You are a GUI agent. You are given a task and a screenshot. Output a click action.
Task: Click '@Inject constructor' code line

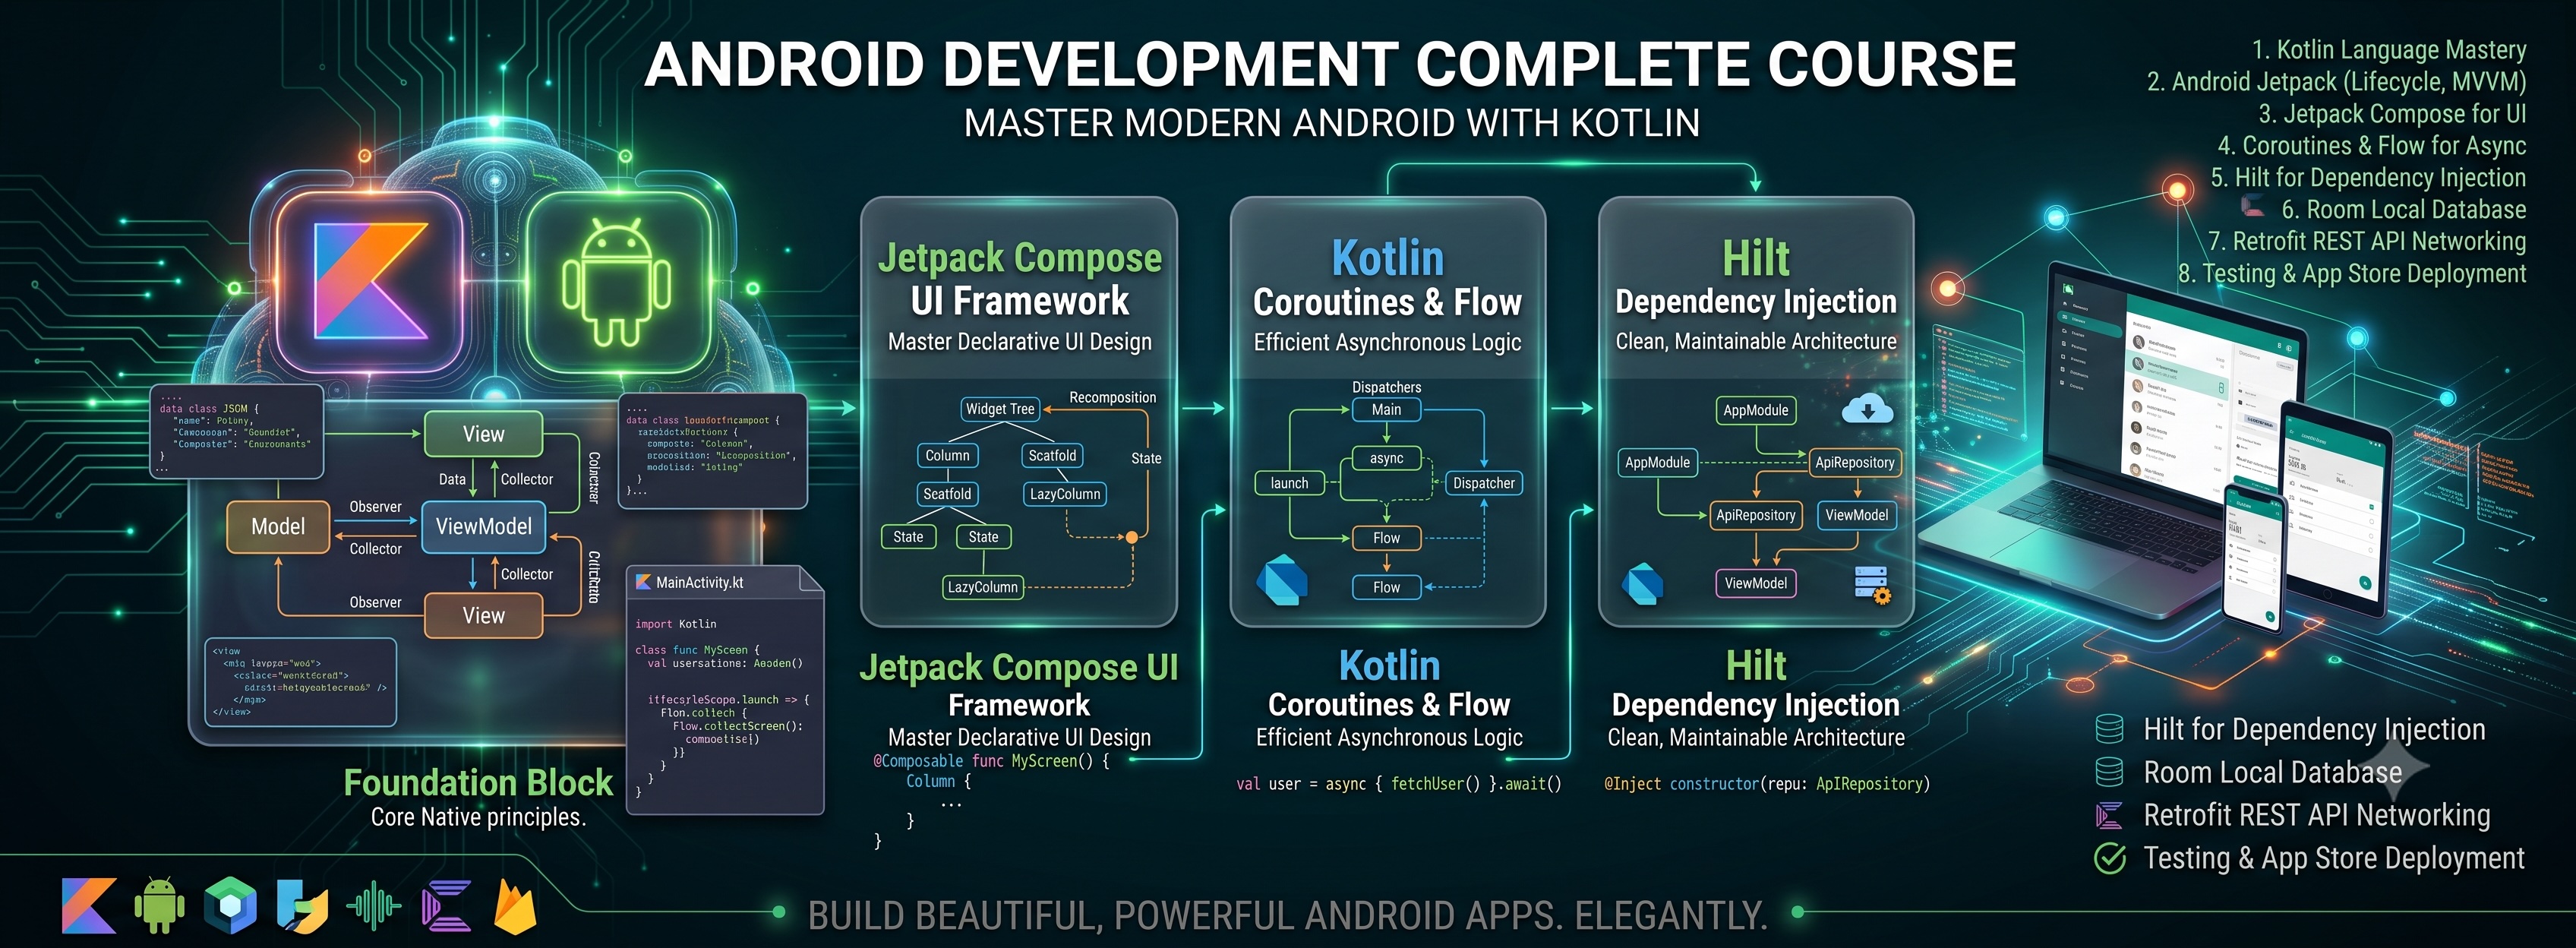point(1767,784)
